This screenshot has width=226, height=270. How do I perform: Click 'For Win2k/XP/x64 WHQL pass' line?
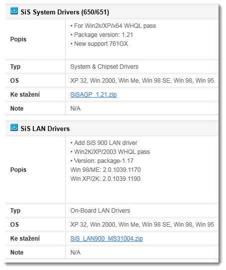tap(113, 26)
